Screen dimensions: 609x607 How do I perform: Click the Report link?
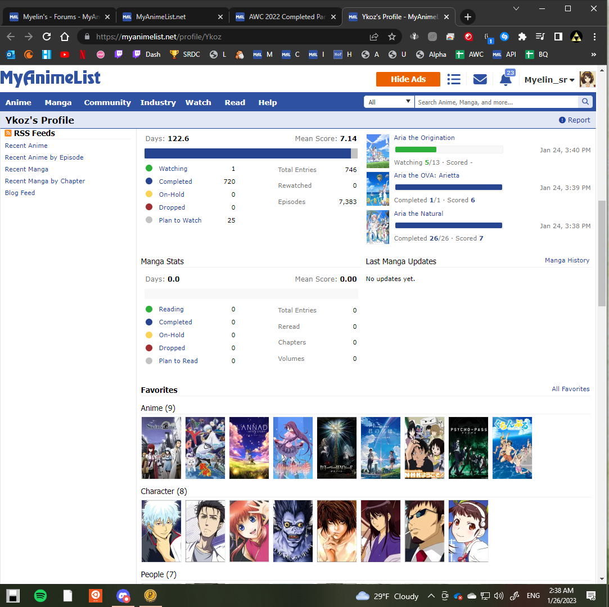[575, 120]
